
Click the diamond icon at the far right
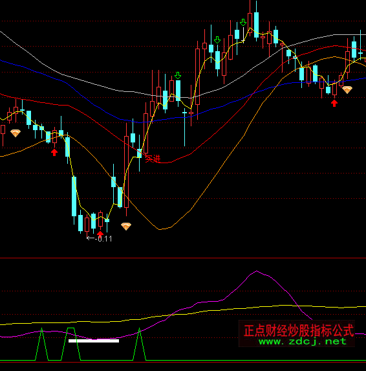(347, 89)
